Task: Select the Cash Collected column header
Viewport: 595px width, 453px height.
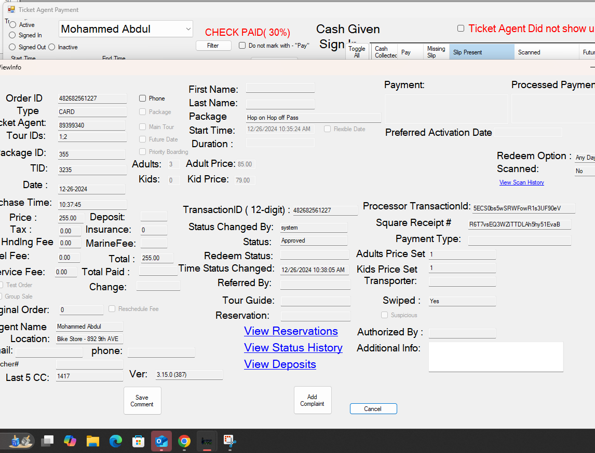Action: click(385, 52)
